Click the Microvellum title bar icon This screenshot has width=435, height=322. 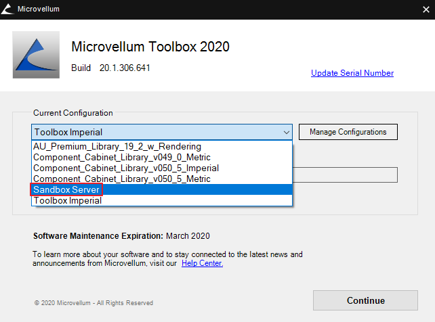coord(7,9)
